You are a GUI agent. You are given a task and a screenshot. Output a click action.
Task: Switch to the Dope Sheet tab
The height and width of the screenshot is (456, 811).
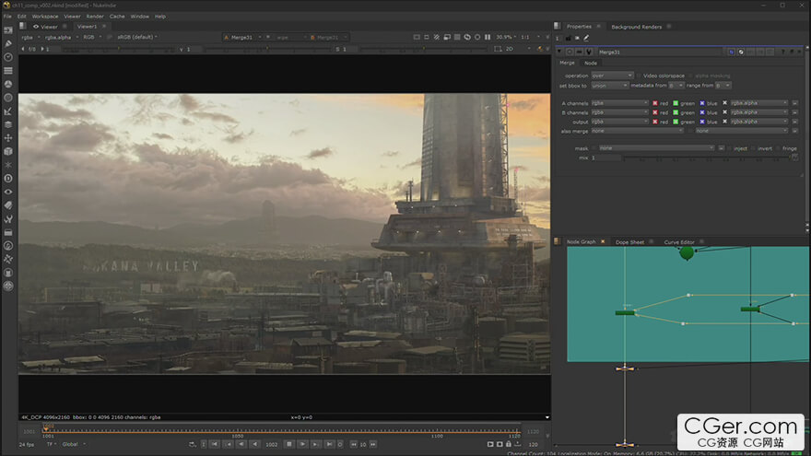[630, 242]
